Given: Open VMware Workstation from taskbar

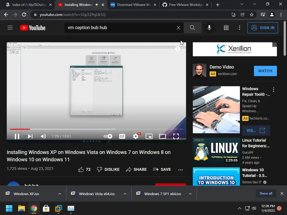Looking at the screenshot, I should click(x=59, y=208).
